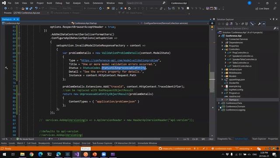Open Zoom from the taskbar
Image resolution: width=280 pixels, height=158 pixels.
104,154
